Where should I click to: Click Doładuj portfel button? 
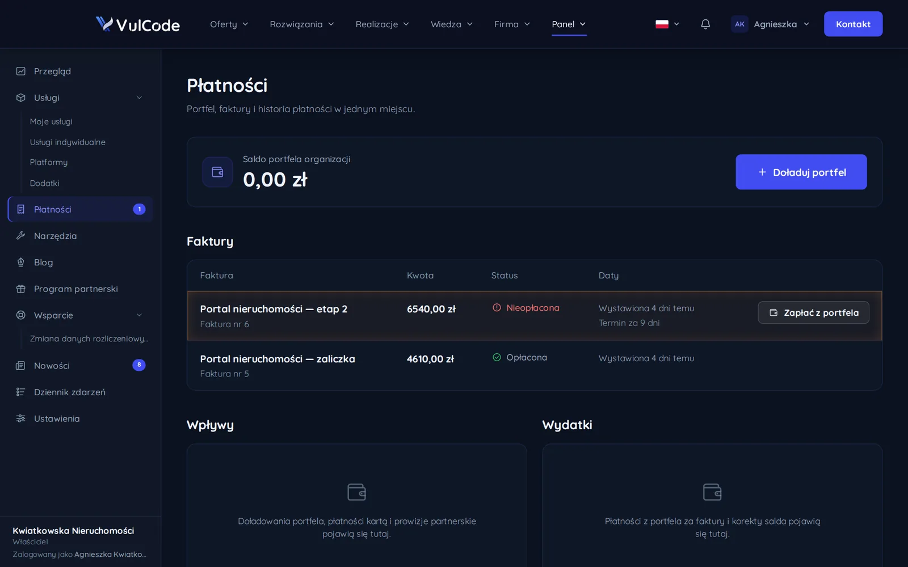pos(801,172)
